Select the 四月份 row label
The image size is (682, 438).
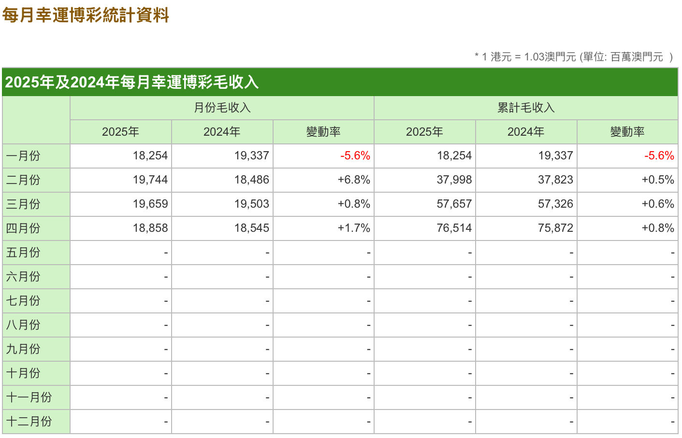coord(23,228)
